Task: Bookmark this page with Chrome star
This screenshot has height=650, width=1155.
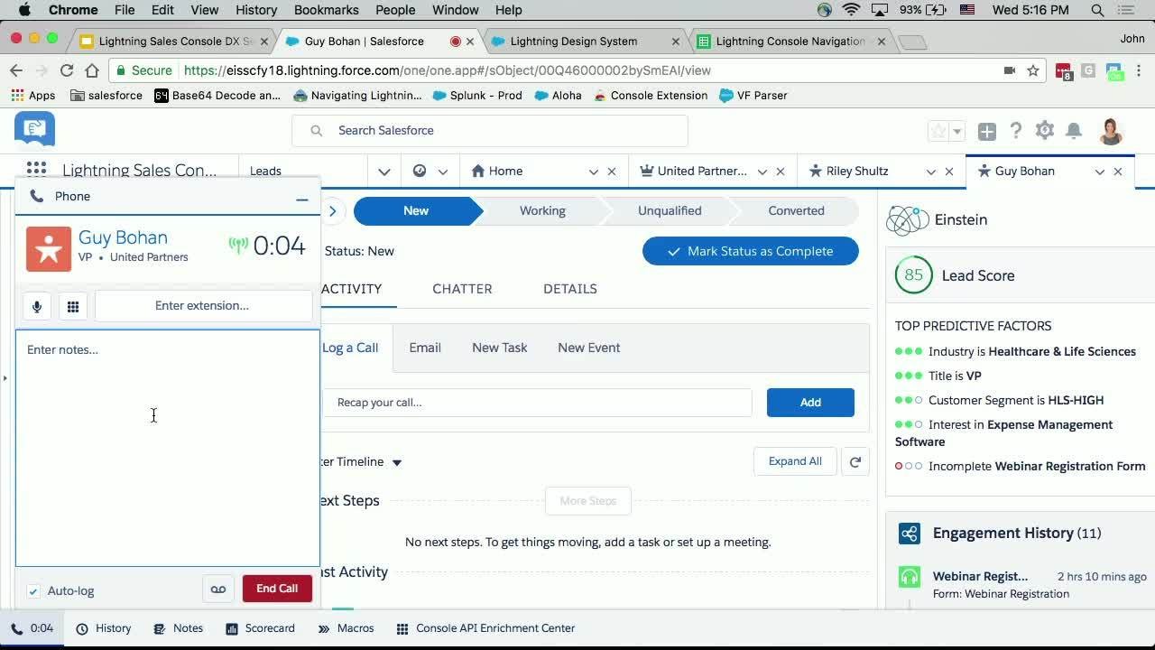Action: [1033, 70]
